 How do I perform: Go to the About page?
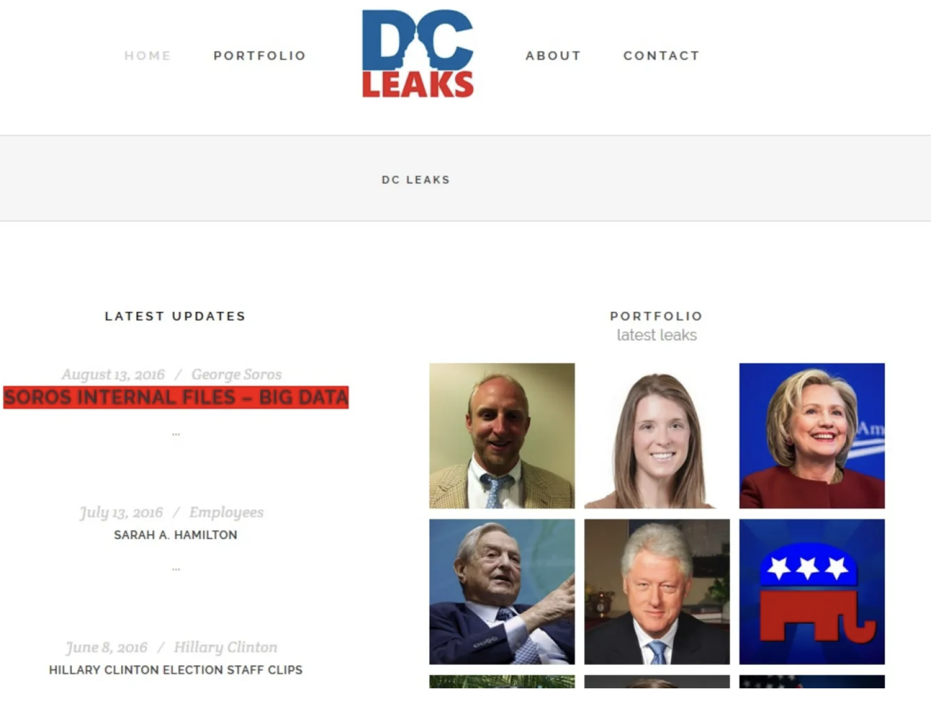click(553, 56)
